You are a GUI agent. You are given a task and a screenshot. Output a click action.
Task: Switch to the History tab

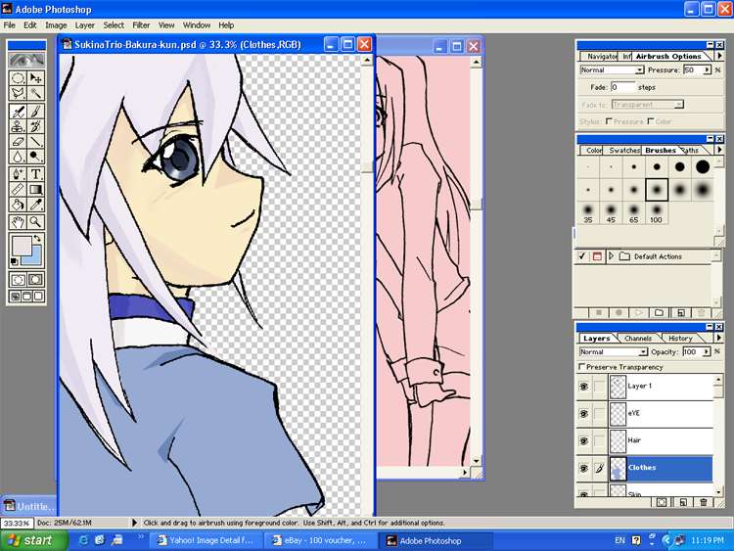[680, 338]
